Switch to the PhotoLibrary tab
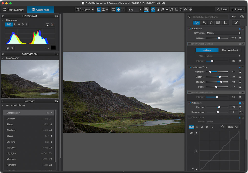This screenshot has height=173, width=248. tap(13, 10)
